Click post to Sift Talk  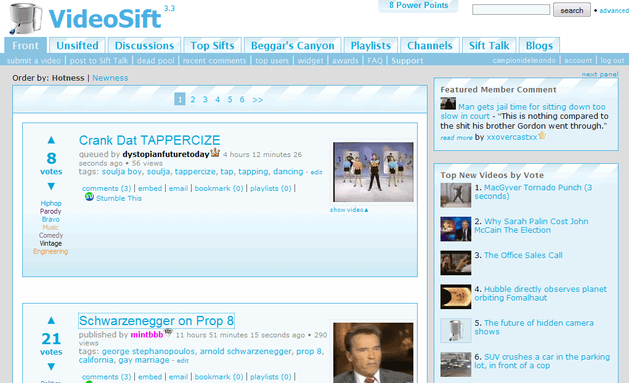pos(99,60)
